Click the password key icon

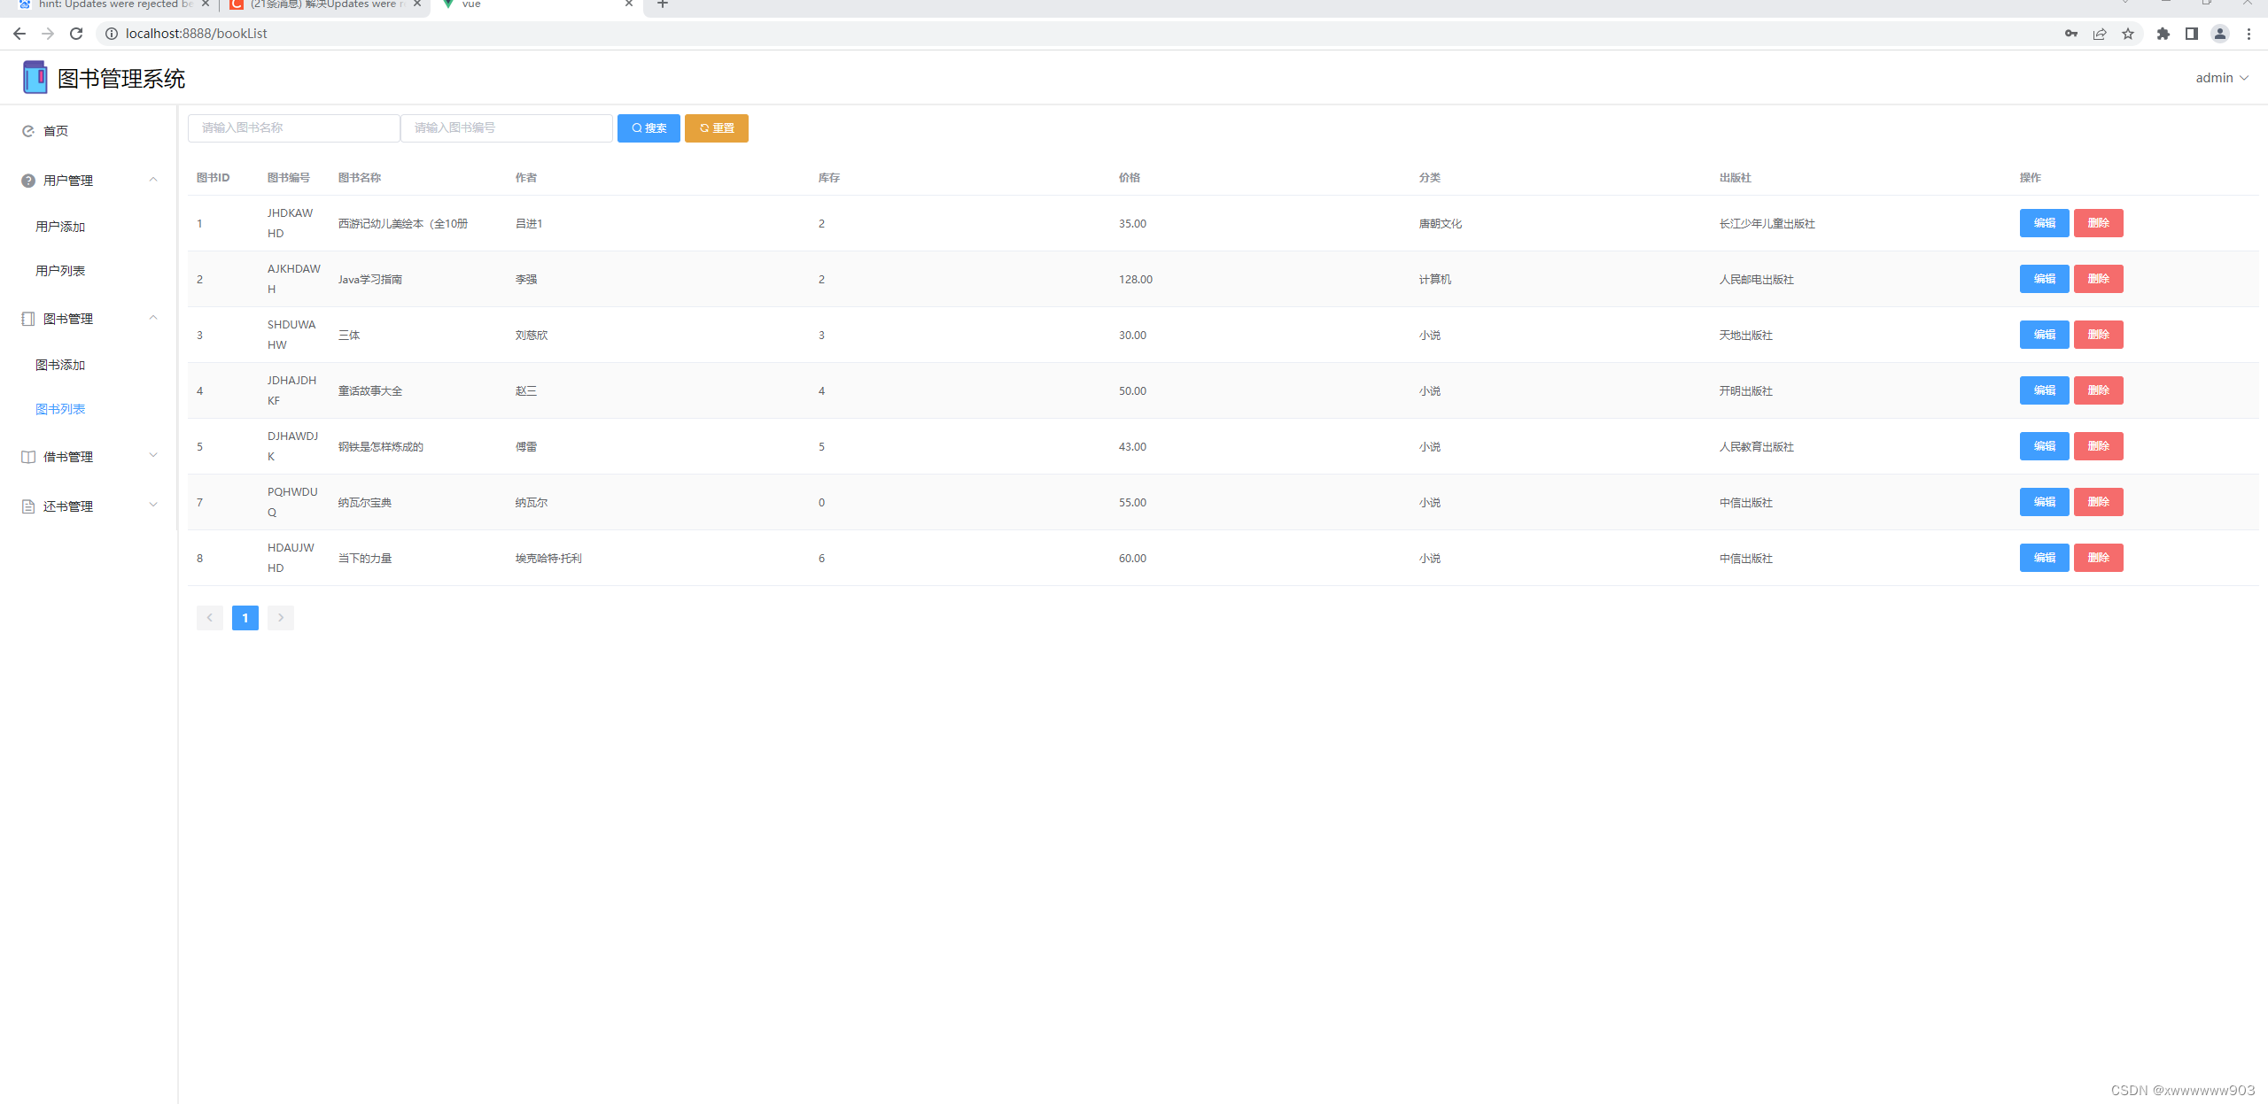[2071, 34]
